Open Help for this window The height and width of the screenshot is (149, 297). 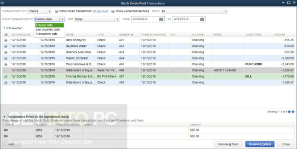pos(11,144)
